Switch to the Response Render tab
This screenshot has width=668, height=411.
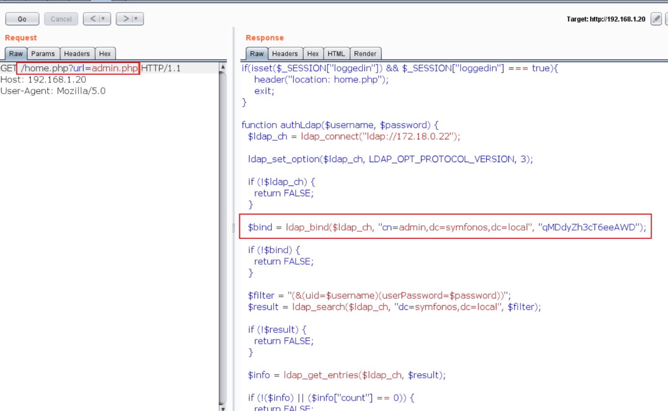(365, 54)
